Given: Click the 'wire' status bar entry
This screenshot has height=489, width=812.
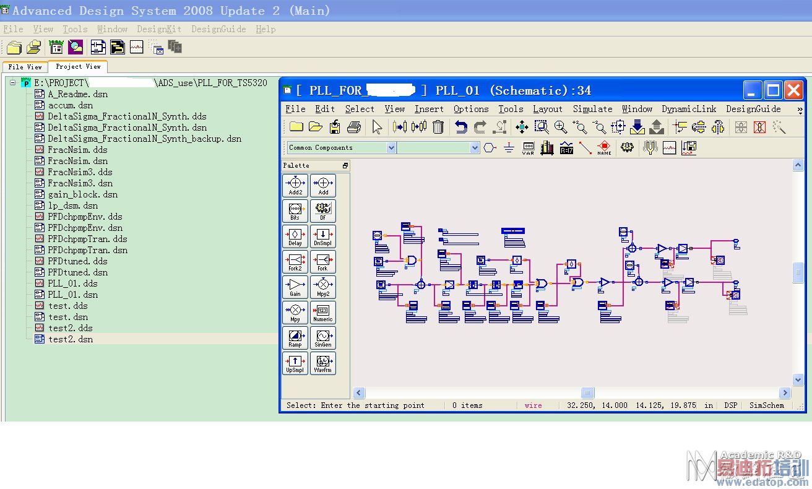Looking at the screenshot, I should [533, 405].
